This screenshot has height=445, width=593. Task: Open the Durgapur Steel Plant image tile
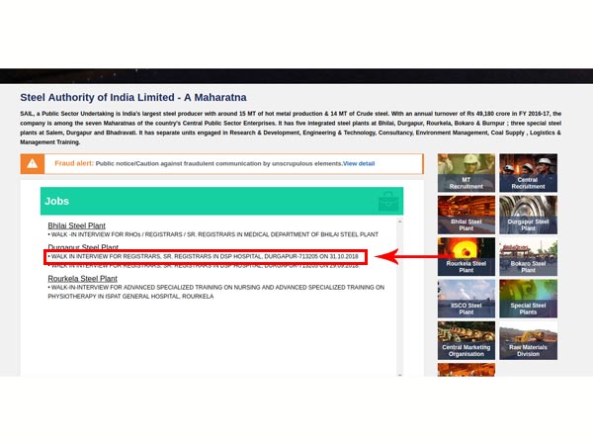pyautogui.click(x=528, y=215)
